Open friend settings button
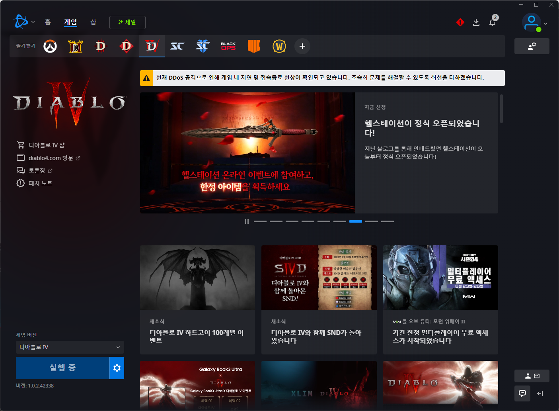The width and height of the screenshot is (559, 411). 532,46
